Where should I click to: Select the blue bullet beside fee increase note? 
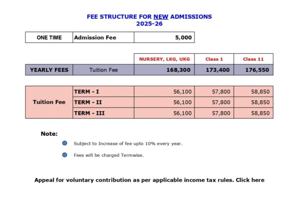click(65, 143)
